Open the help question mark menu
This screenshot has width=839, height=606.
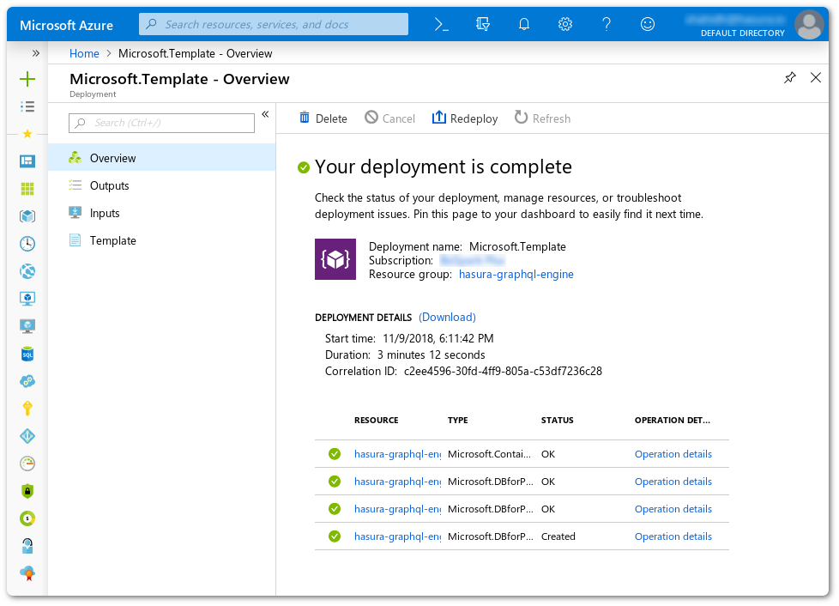tap(607, 24)
